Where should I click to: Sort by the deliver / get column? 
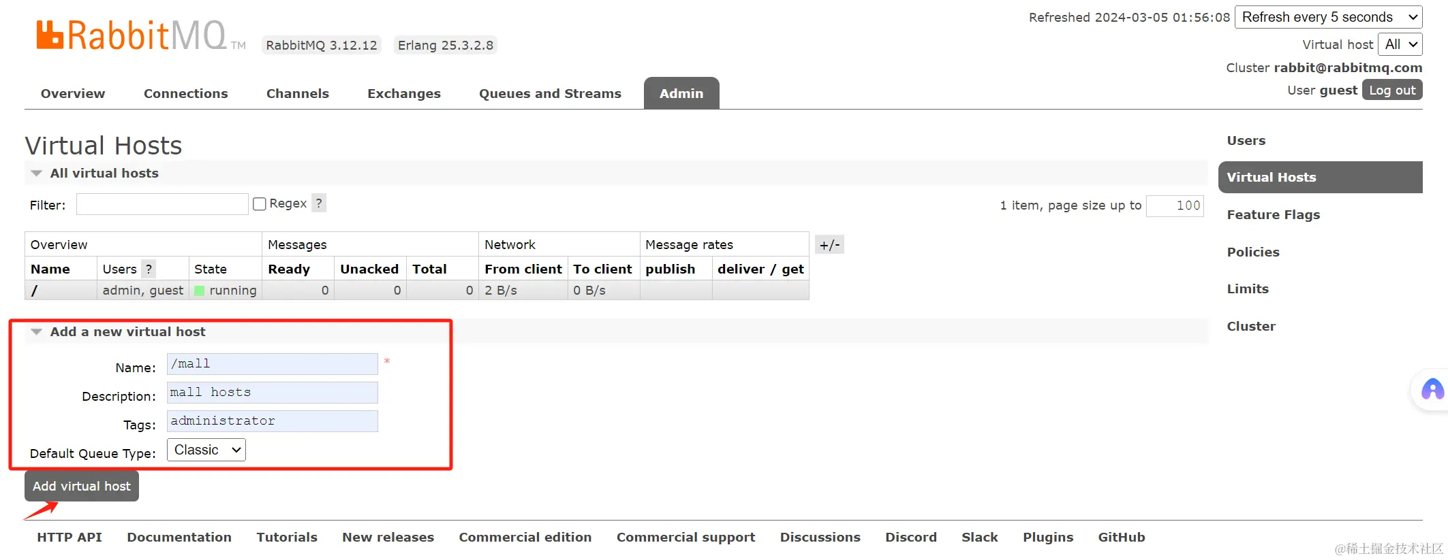point(760,269)
